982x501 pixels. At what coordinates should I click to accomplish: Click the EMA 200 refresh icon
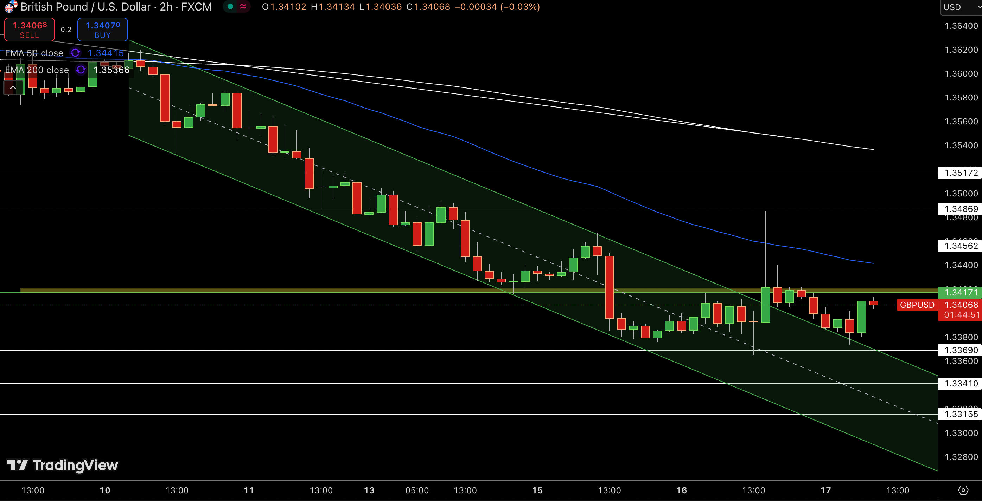[81, 70]
